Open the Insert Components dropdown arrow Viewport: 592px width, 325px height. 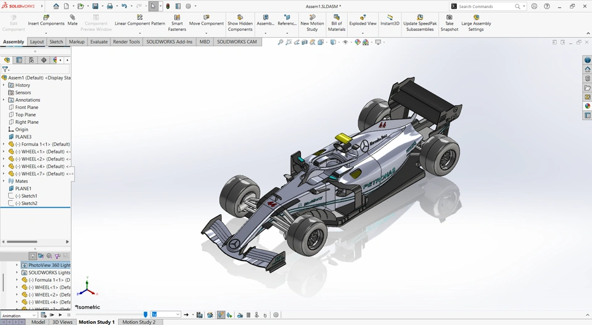[46, 33]
